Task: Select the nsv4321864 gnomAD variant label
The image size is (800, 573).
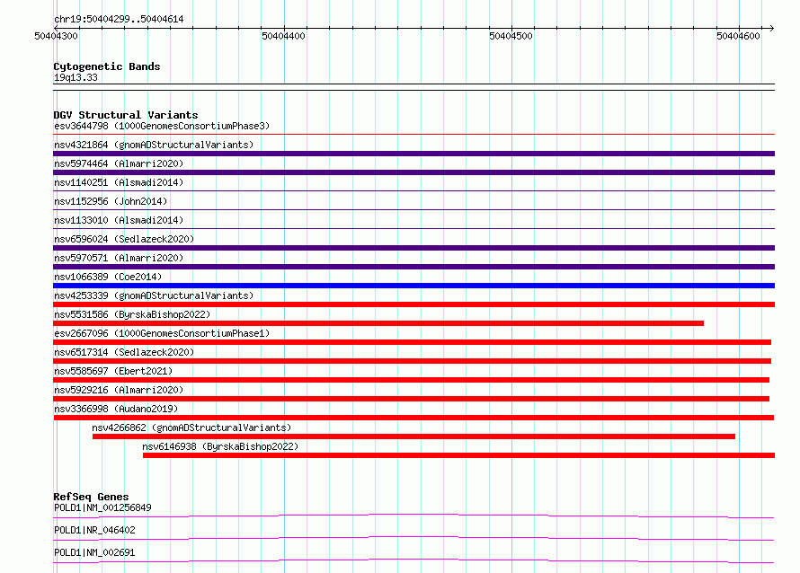Action: [154, 145]
